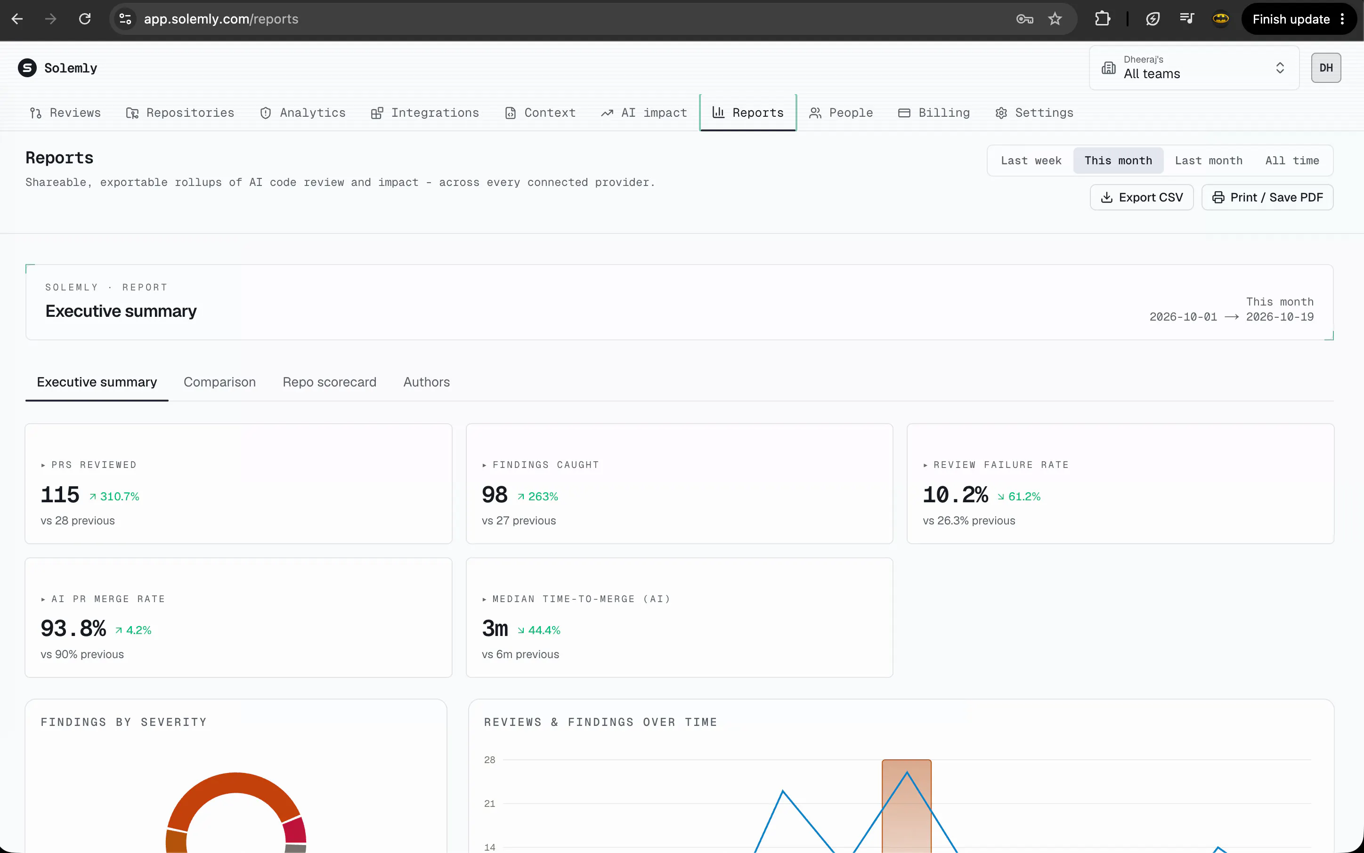Select the Reports nav tab
1364x853 pixels.
click(748, 113)
